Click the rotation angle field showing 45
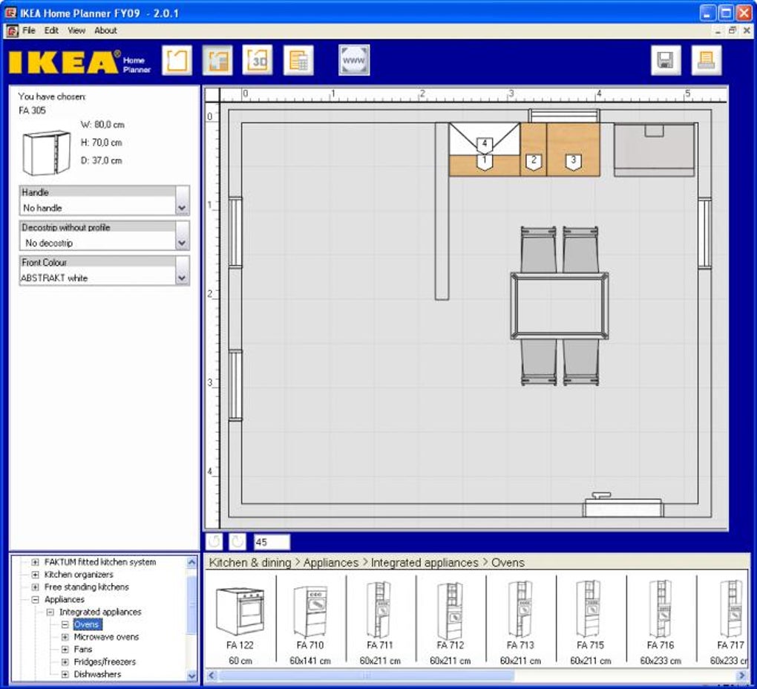Screen dimensions: 757x689 [272, 542]
